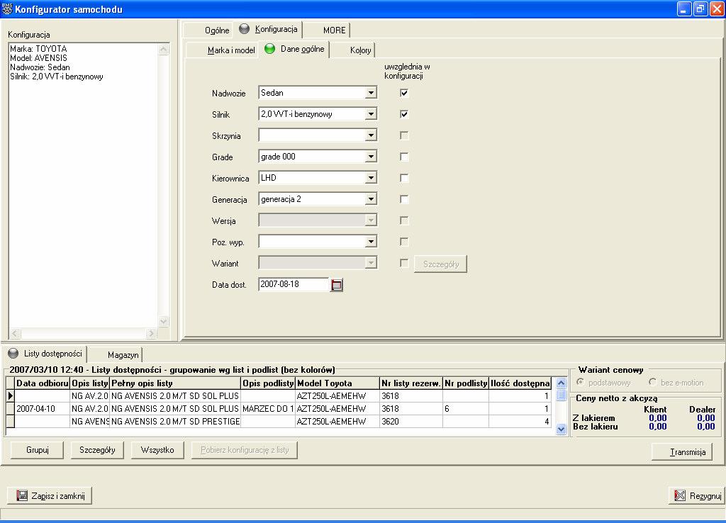Screen dimensions: 726x523
Task: Click the Nr listy rezerw. column header
Action: pos(411,383)
